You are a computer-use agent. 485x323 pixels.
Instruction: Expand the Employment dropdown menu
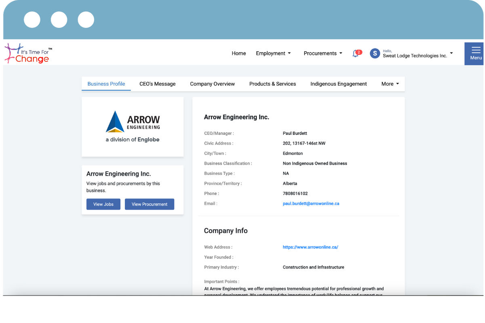pos(274,53)
